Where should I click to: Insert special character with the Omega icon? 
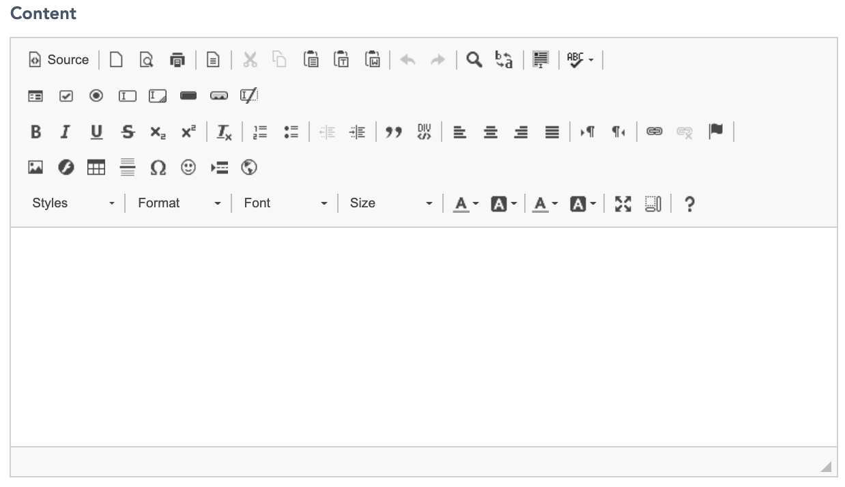click(158, 168)
